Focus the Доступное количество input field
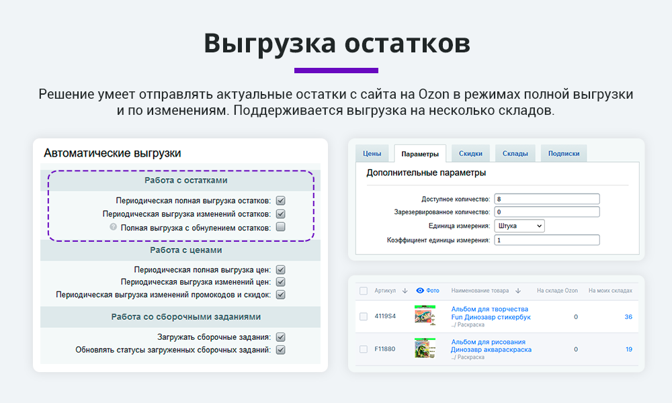The width and height of the screenshot is (672, 403). [x=546, y=199]
